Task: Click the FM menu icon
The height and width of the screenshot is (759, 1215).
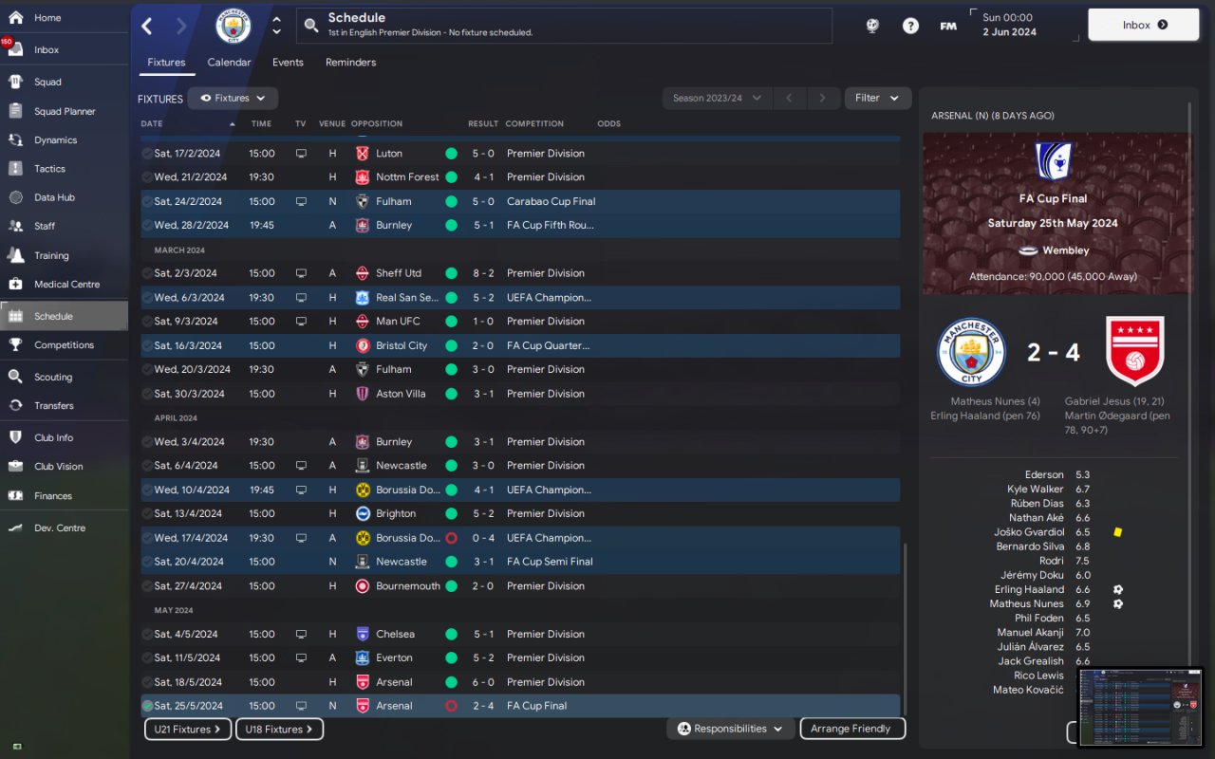Action: [x=948, y=26]
